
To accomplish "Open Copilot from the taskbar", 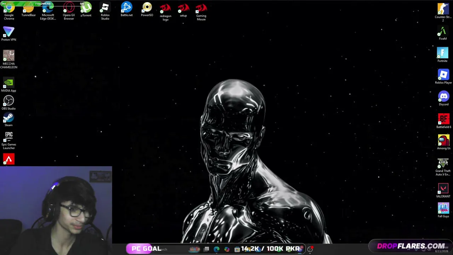I will (x=227, y=249).
